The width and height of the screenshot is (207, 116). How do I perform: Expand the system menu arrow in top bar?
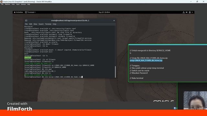tap(192, 12)
